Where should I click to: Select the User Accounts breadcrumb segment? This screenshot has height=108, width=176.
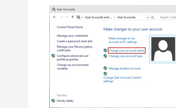point(126,17)
